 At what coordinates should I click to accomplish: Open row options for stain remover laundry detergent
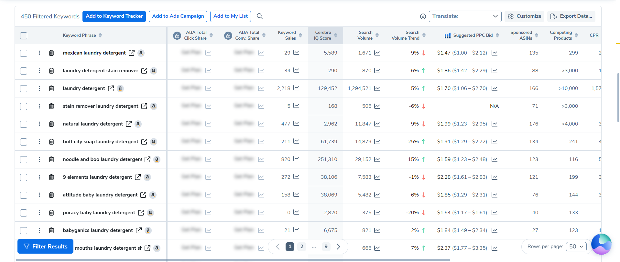tap(39, 106)
